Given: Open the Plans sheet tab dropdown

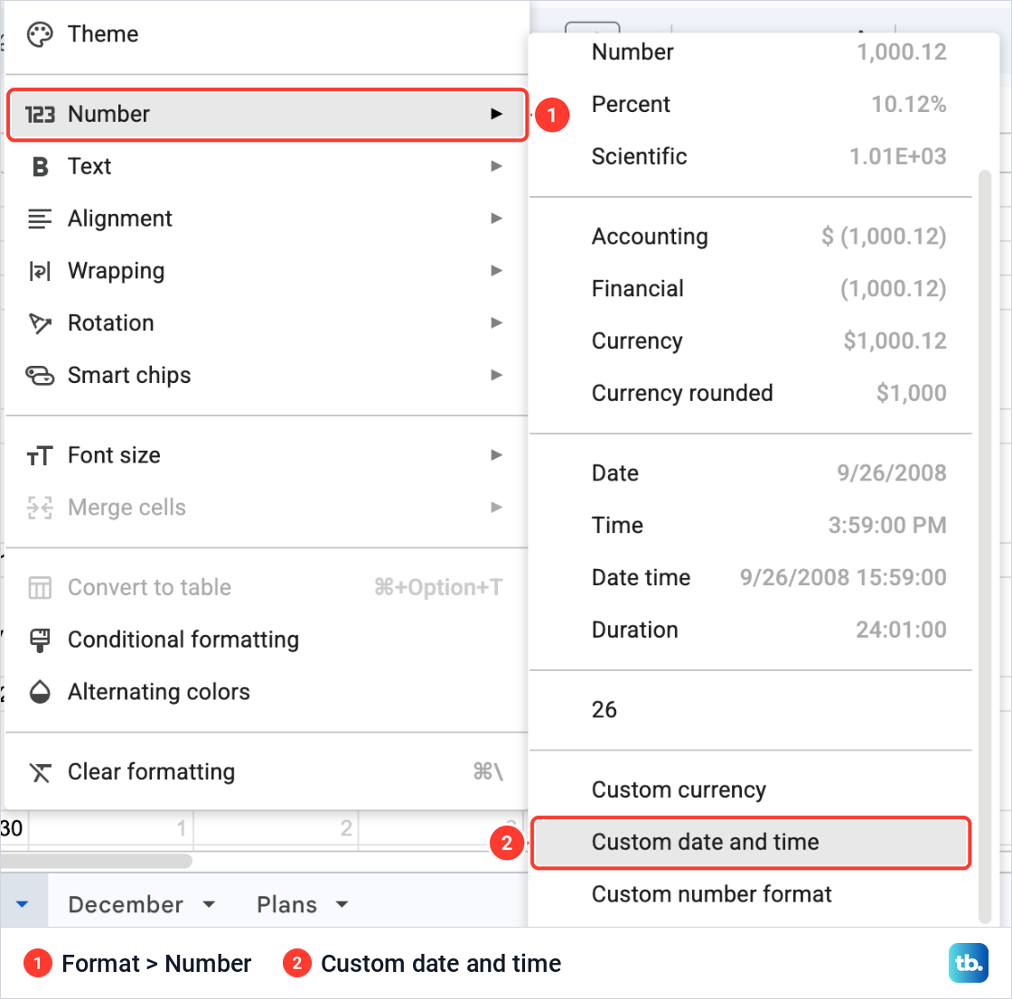Looking at the screenshot, I should (x=342, y=905).
